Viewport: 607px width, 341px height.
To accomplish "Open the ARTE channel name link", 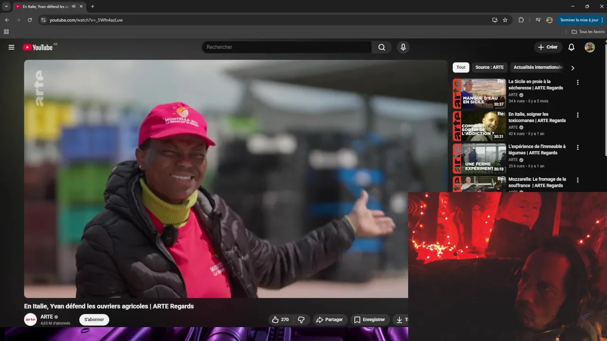I will pos(46,317).
